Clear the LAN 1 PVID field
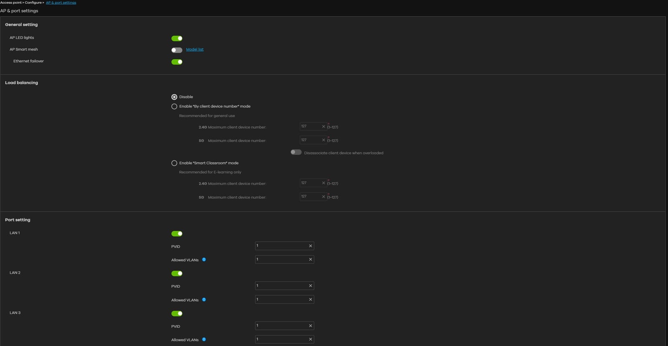Screen dimensions: 668x346 tap(310, 246)
